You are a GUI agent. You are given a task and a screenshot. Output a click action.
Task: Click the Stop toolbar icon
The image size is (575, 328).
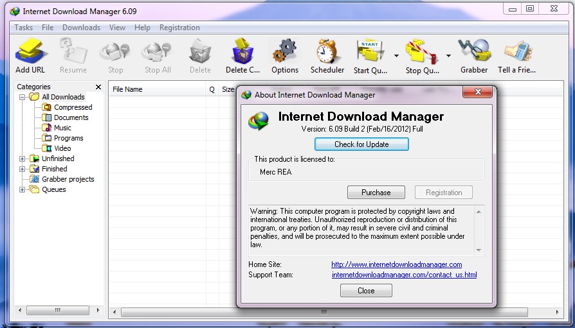(115, 51)
